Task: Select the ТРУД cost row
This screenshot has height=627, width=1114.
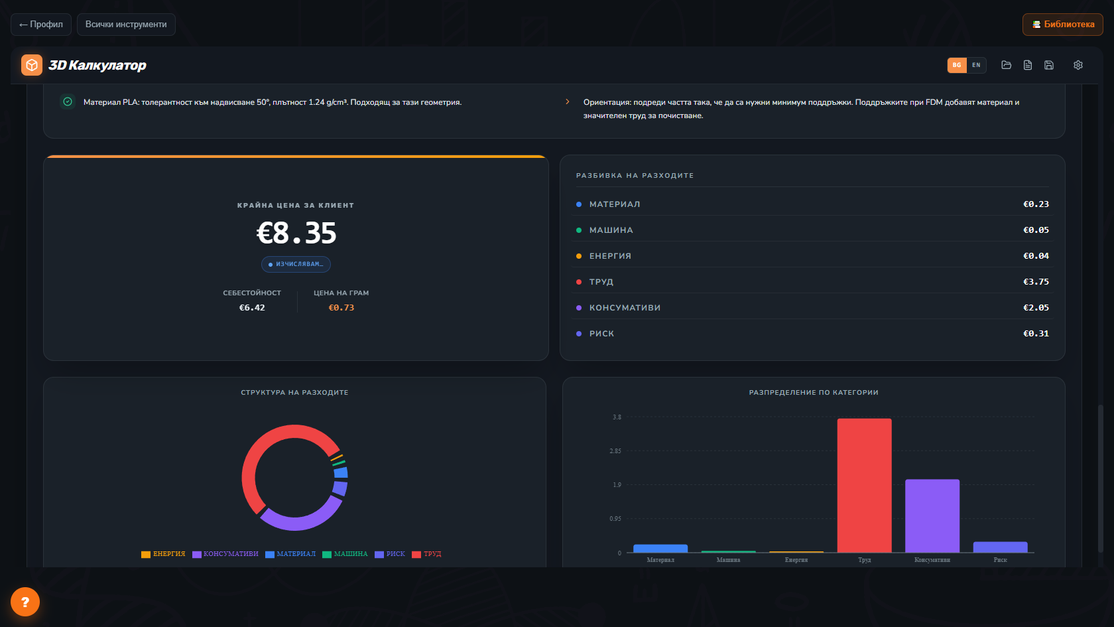Action: (x=812, y=281)
